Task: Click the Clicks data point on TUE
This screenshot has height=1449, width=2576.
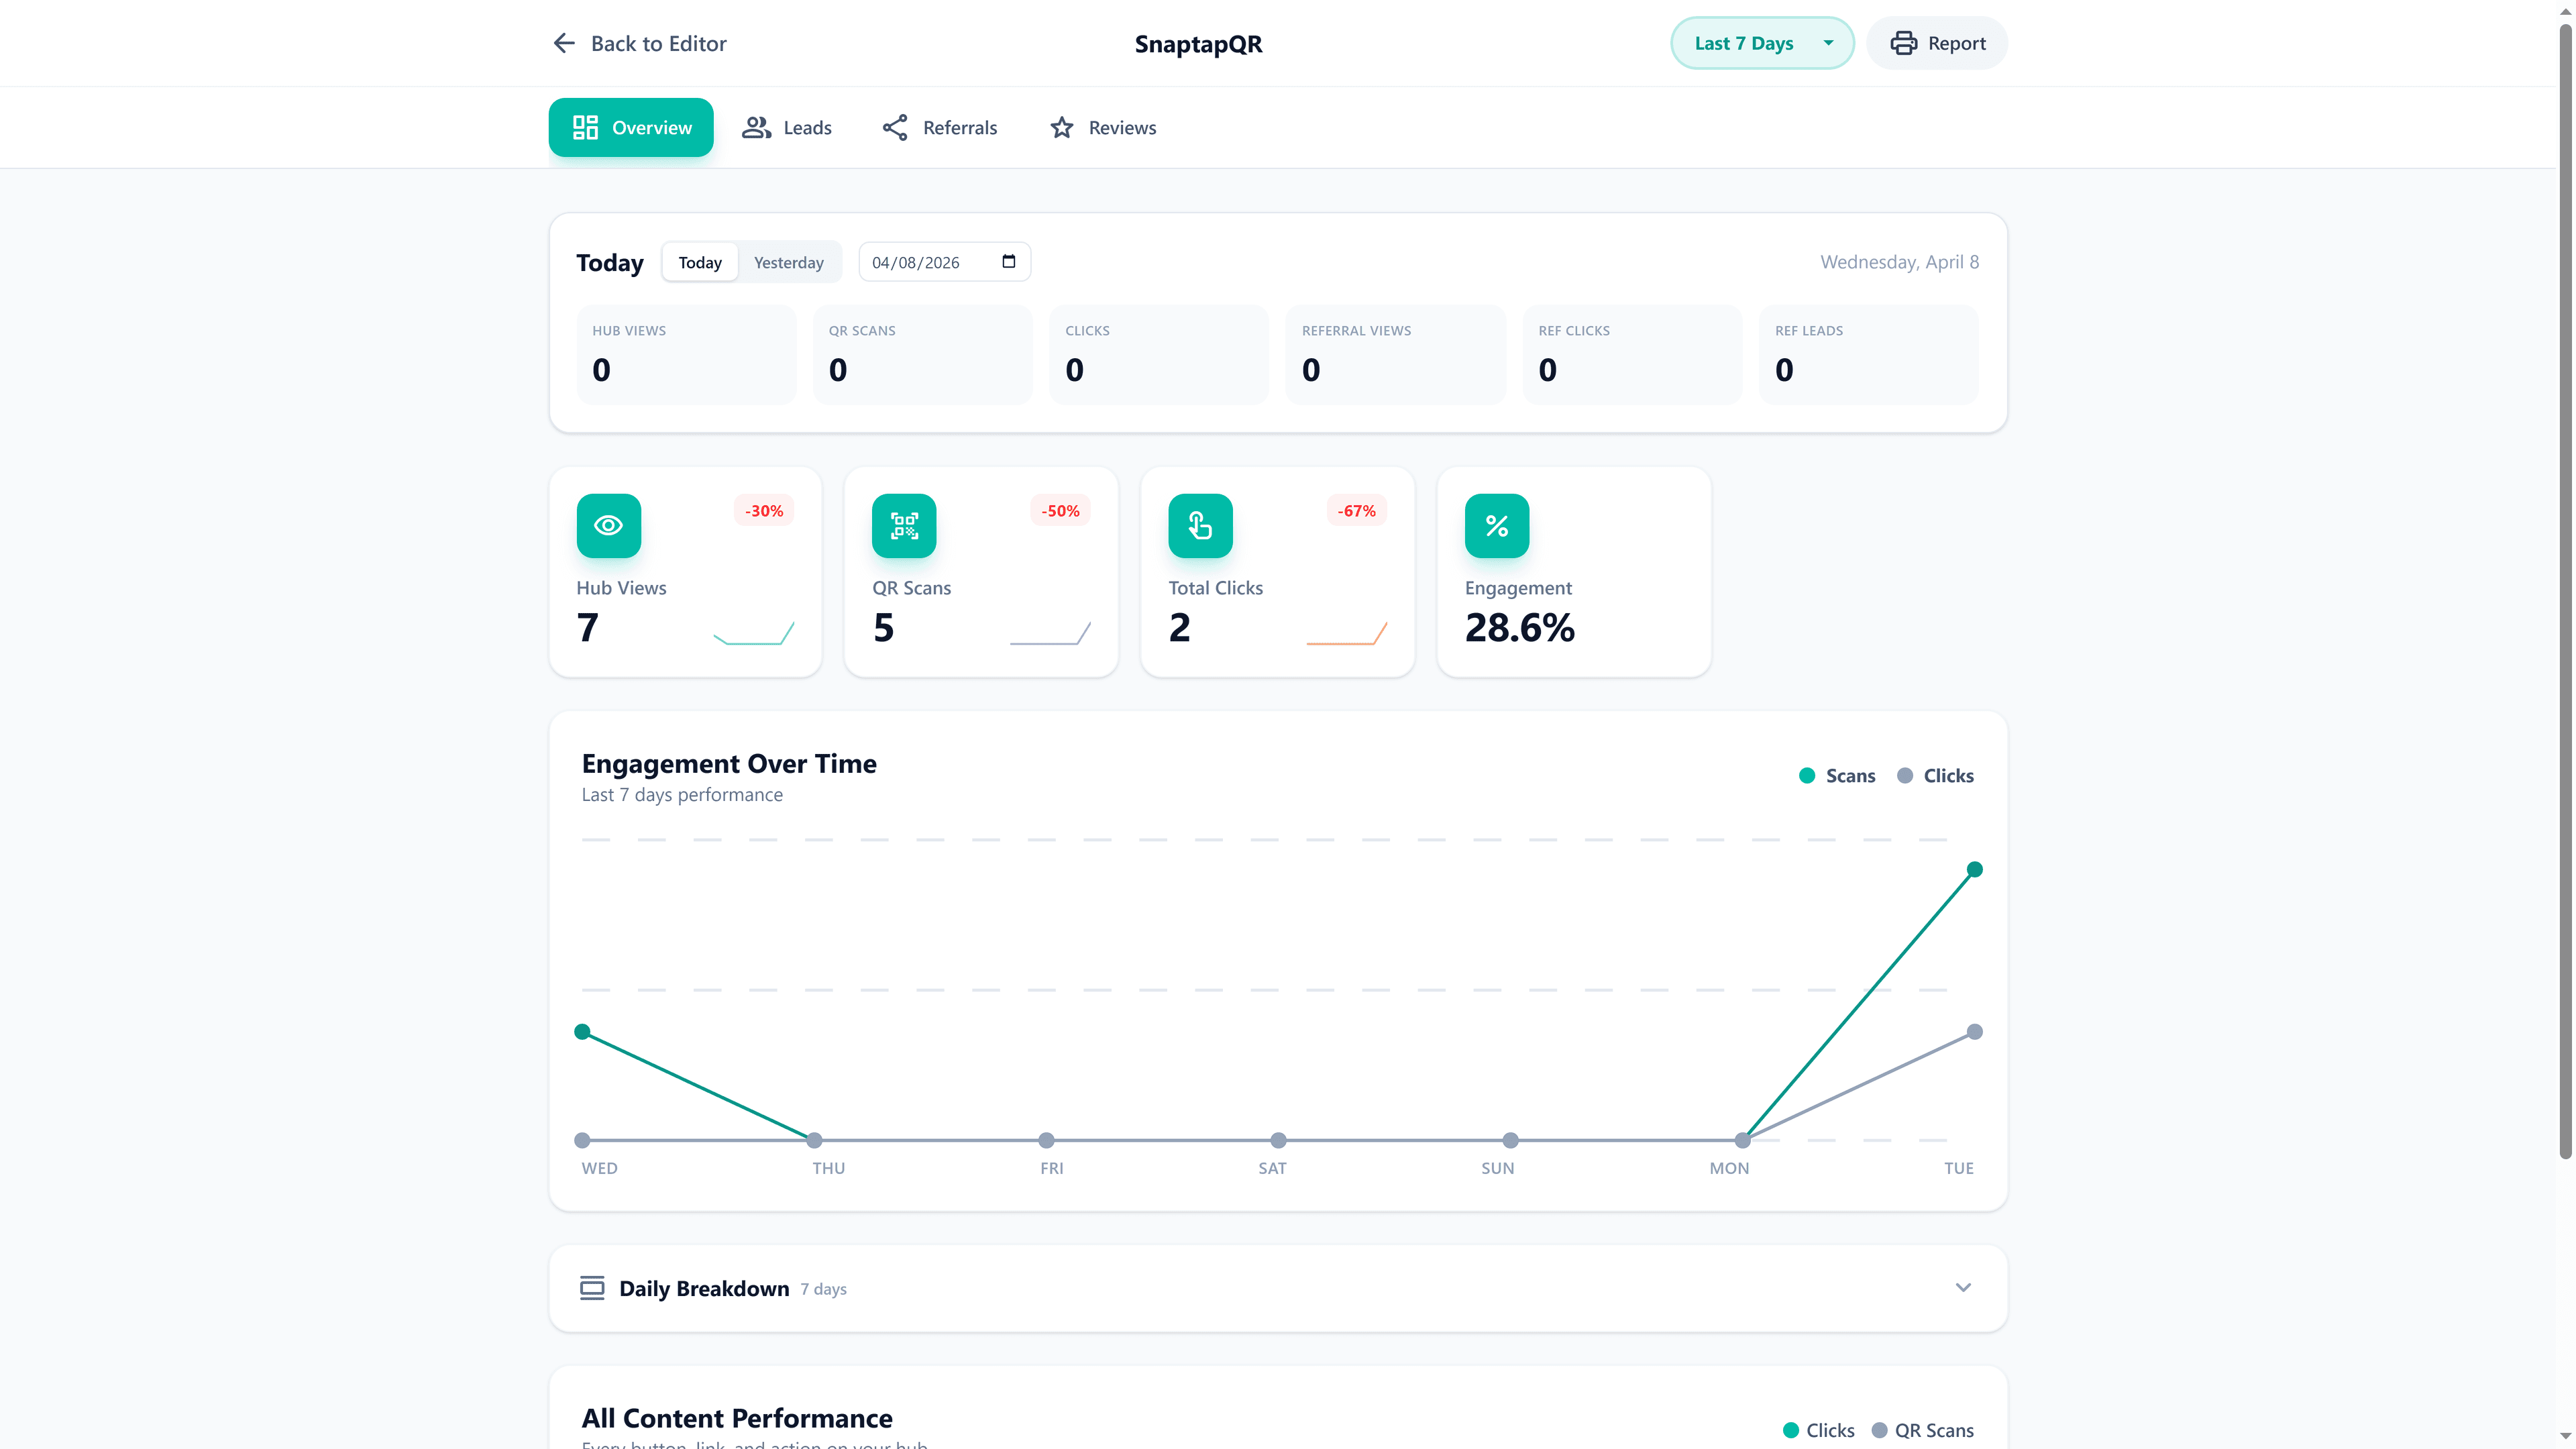Action: 1974,1031
